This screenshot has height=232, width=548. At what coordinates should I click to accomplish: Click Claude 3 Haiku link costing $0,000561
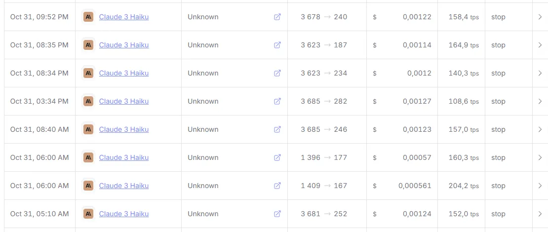(x=124, y=186)
